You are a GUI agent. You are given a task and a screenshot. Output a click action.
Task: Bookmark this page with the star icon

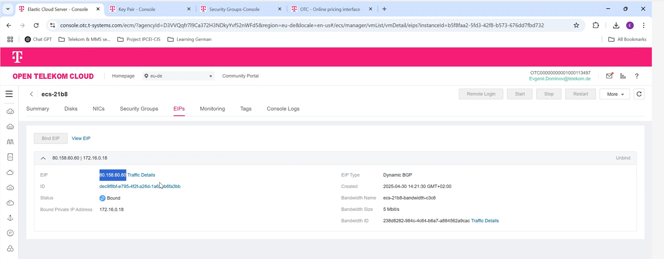coord(576,25)
